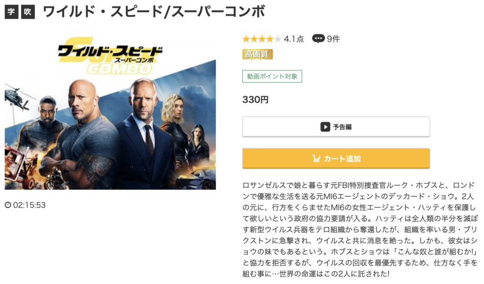Click the 330円 price text
The width and height of the screenshot is (484, 284).
pos(255,100)
